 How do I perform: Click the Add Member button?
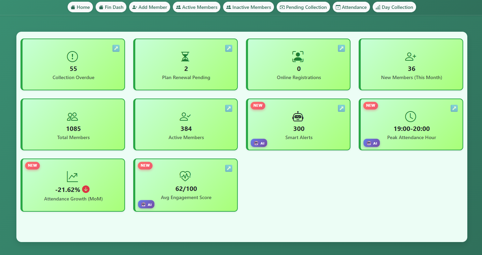click(x=149, y=7)
